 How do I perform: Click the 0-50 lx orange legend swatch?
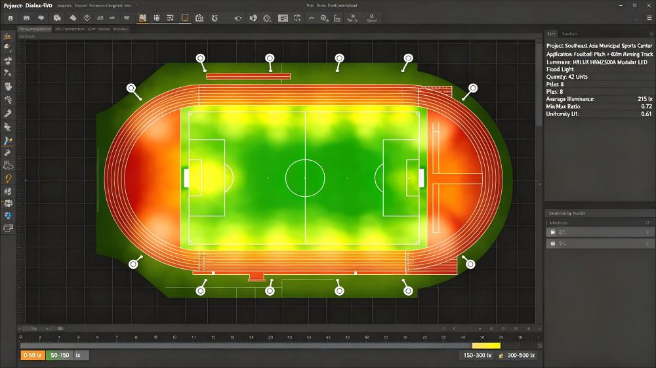pyautogui.click(x=32, y=355)
